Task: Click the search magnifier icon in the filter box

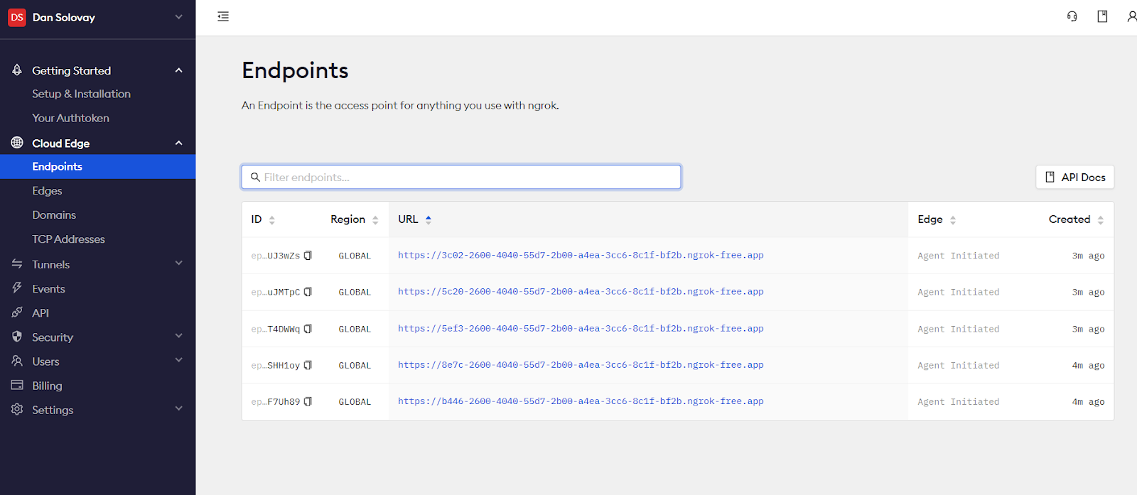Action: (x=255, y=177)
